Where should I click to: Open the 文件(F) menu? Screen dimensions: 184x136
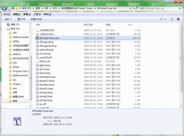[x=7, y=14]
